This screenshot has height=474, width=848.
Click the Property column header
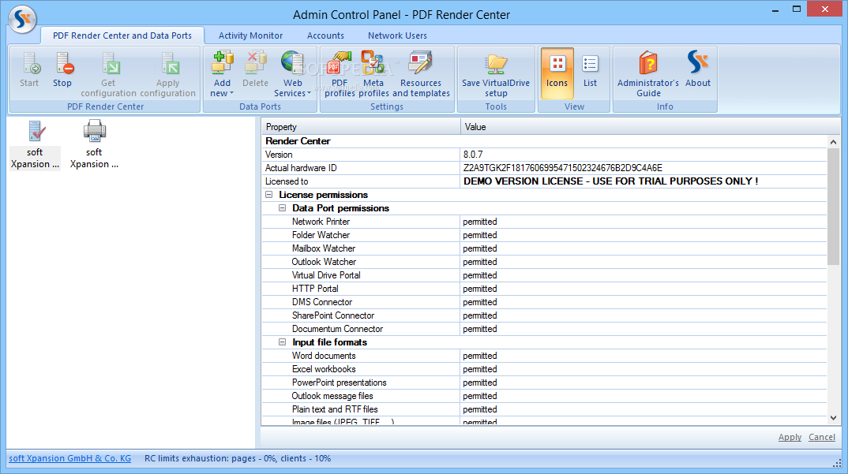click(x=361, y=127)
